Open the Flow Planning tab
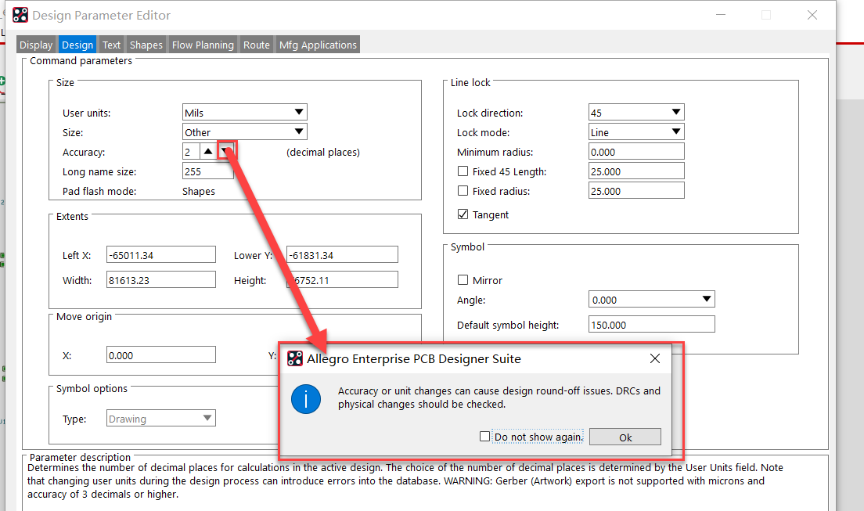The width and height of the screenshot is (864, 511). coord(203,45)
